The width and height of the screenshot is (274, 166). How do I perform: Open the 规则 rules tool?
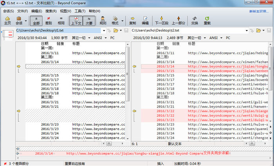pos(103,21)
